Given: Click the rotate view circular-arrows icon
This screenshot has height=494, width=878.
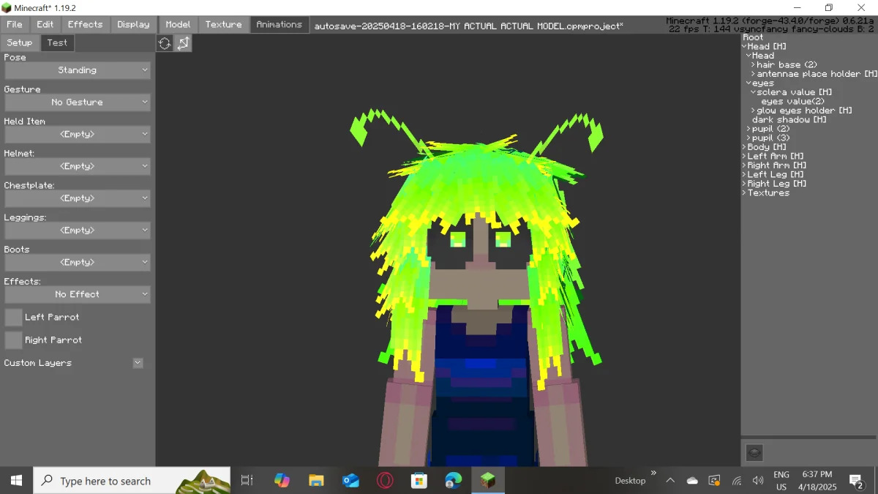Looking at the screenshot, I should pyautogui.click(x=165, y=44).
